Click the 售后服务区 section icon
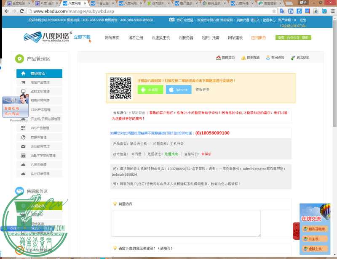The width and height of the screenshot is (337, 259). [x=19, y=191]
